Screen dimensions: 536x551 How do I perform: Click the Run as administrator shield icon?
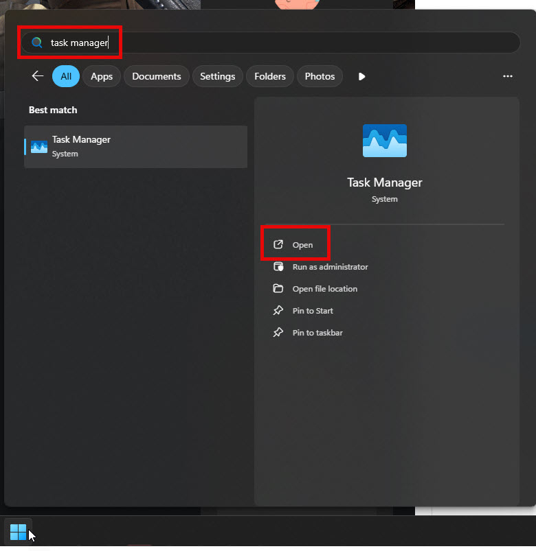(x=278, y=266)
